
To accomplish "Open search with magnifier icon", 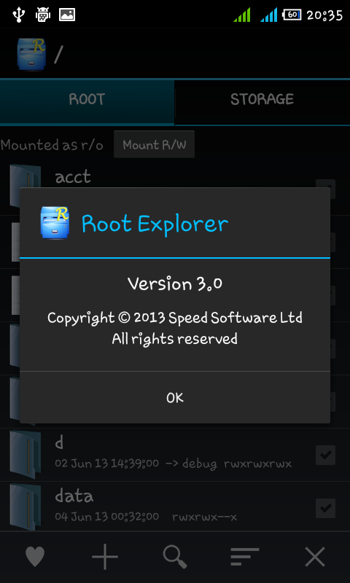I will (x=175, y=557).
